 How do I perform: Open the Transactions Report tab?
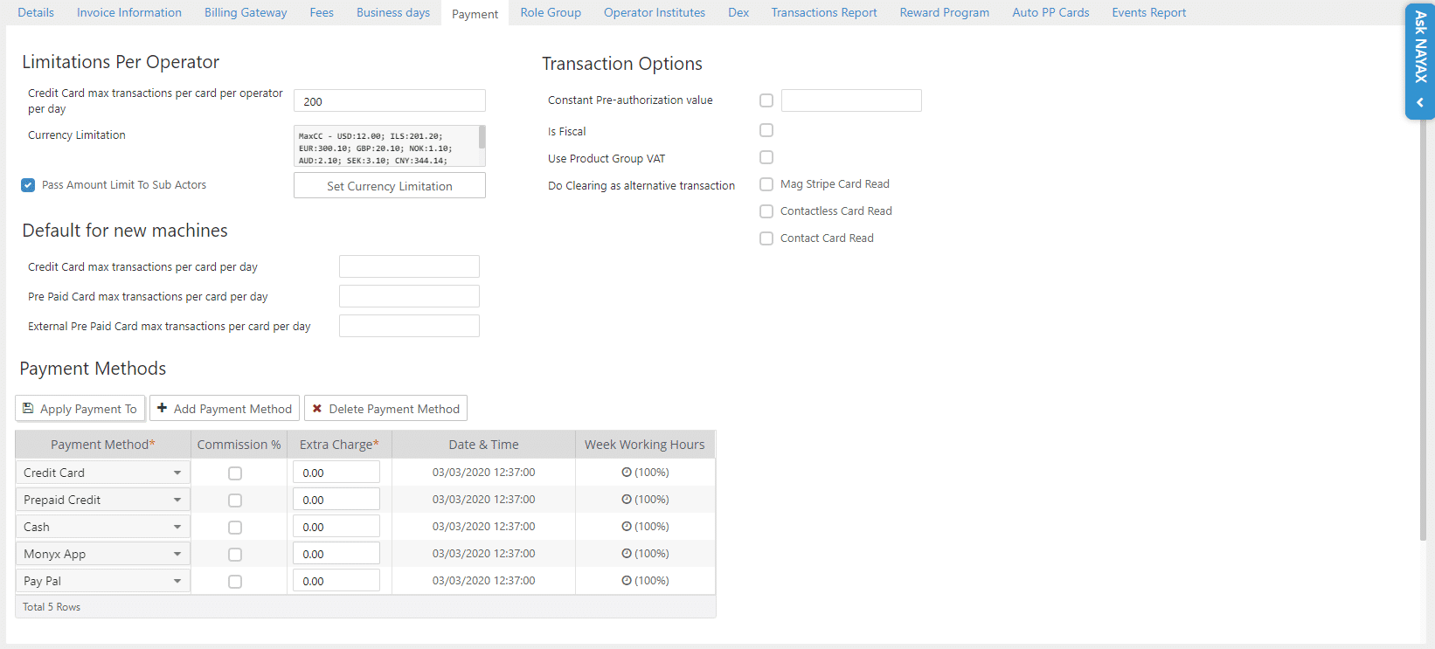click(x=823, y=12)
